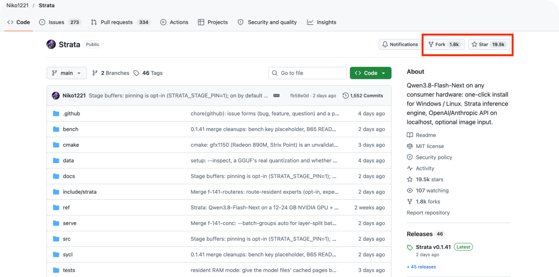
Task: Click the src folder icon
Action: click(56, 239)
